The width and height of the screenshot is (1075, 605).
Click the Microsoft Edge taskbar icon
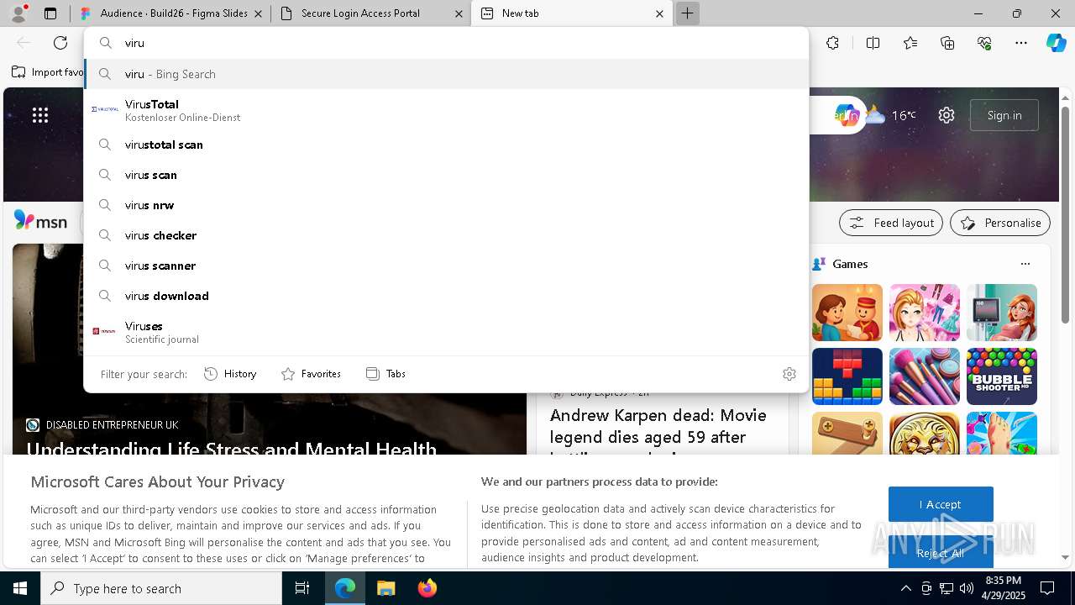(345, 588)
